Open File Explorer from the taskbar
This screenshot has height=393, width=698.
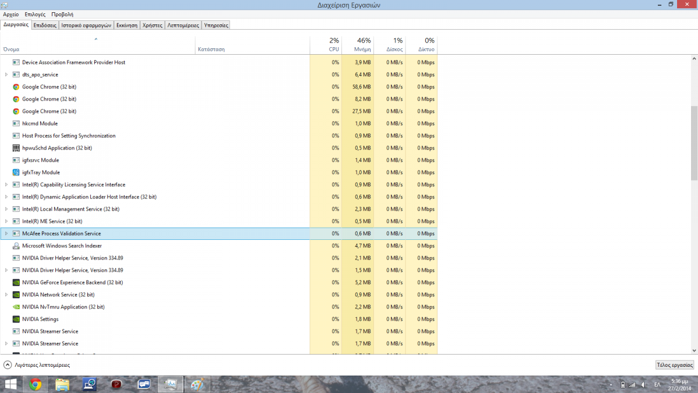(x=62, y=384)
